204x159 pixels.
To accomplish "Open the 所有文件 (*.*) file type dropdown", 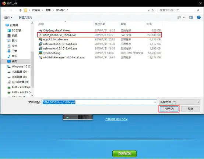I will 180,102.
